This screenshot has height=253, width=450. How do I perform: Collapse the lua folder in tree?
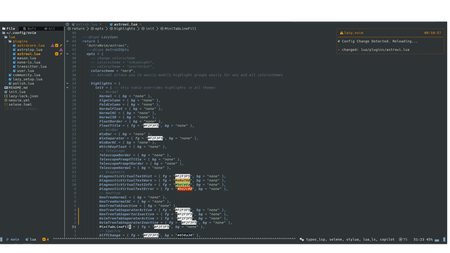click(x=10, y=37)
